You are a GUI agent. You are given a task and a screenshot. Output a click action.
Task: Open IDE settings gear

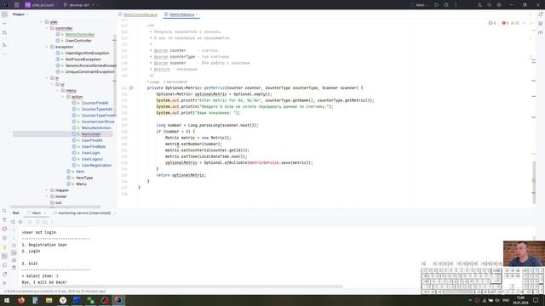click(x=499, y=5)
